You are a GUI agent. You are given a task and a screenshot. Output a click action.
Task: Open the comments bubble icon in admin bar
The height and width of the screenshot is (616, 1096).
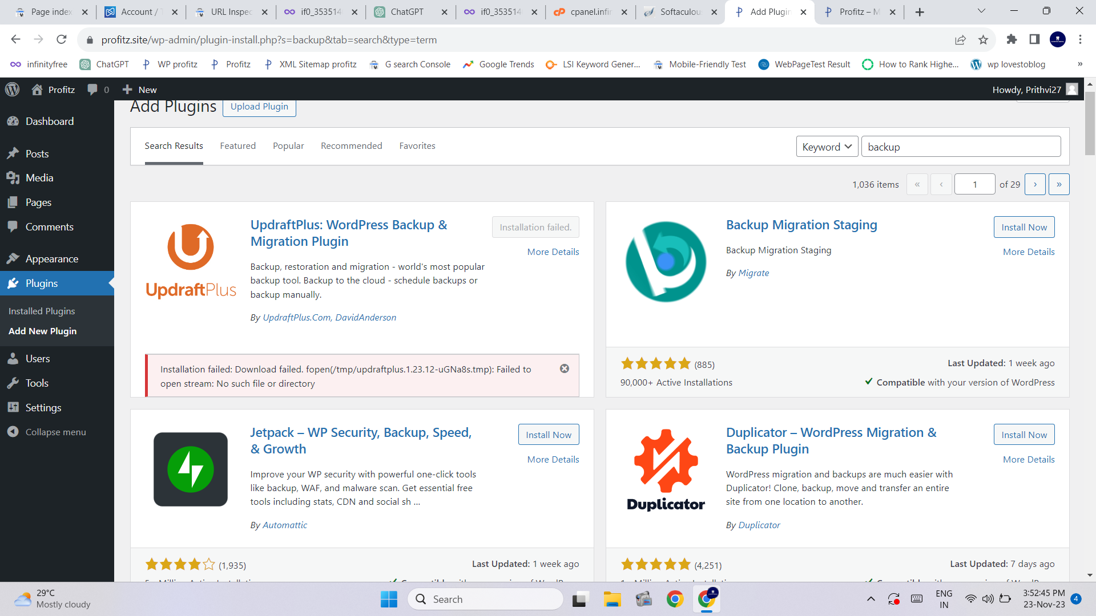pyautogui.click(x=92, y=90)
